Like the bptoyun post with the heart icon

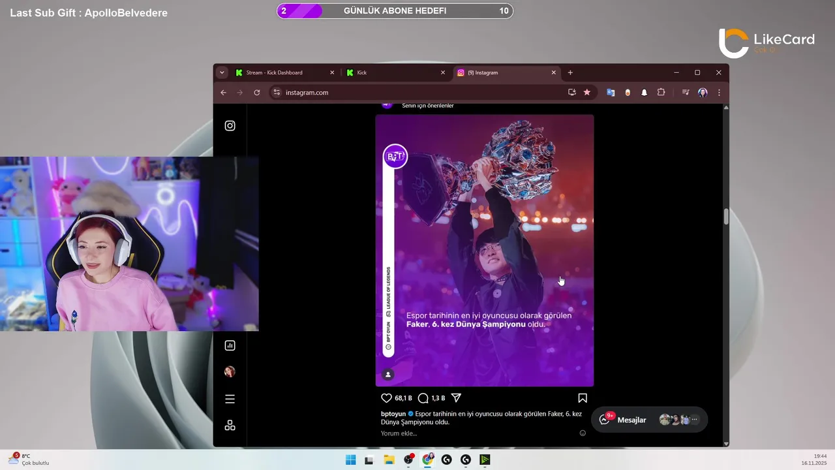tap(386, 398)
